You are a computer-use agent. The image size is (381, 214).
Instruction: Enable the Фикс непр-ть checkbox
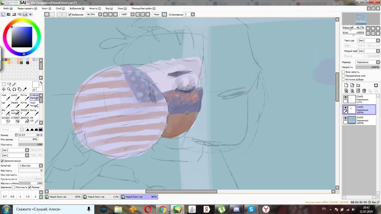pyautogui.click(x=343, y=72)
